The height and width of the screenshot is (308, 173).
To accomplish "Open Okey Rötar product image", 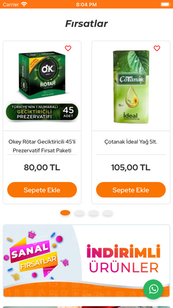I will pos(42,86).
